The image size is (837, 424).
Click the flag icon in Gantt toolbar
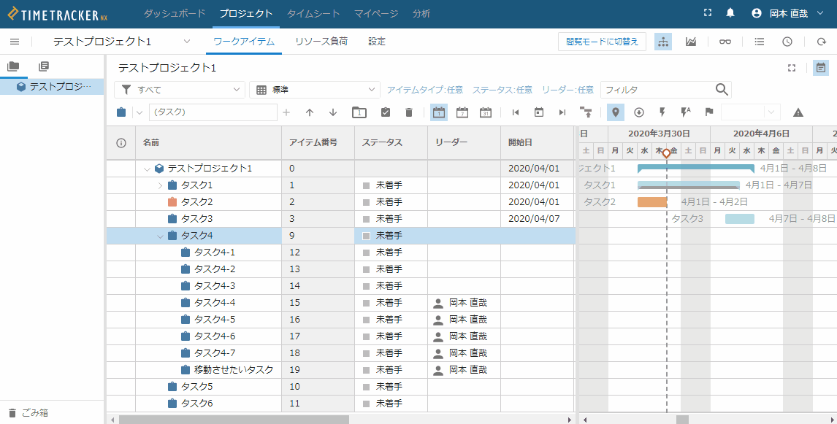tap(708, 112)
